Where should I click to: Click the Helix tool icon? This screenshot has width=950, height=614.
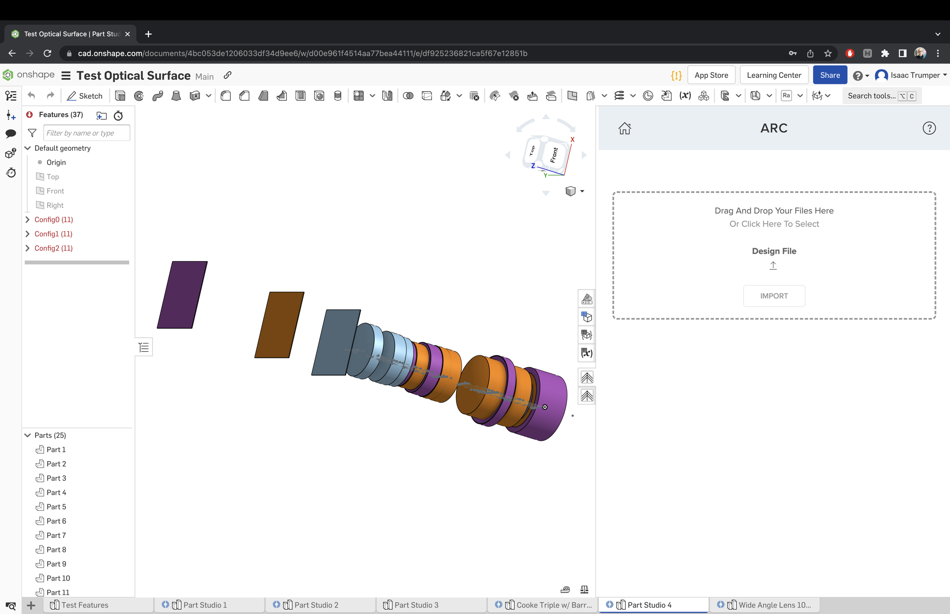(x=619, y=96)
